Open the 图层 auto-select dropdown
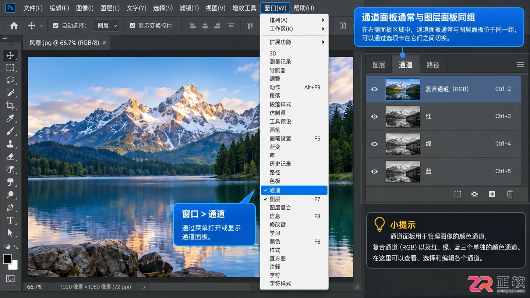 (106, 26)
